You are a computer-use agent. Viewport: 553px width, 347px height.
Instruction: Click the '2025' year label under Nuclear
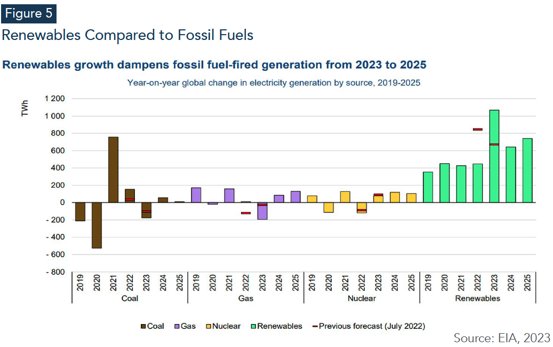412,283
